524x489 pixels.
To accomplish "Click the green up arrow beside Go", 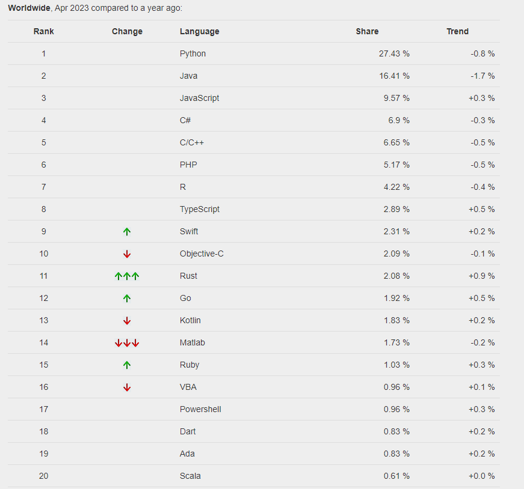I will [x=127, y=298].
